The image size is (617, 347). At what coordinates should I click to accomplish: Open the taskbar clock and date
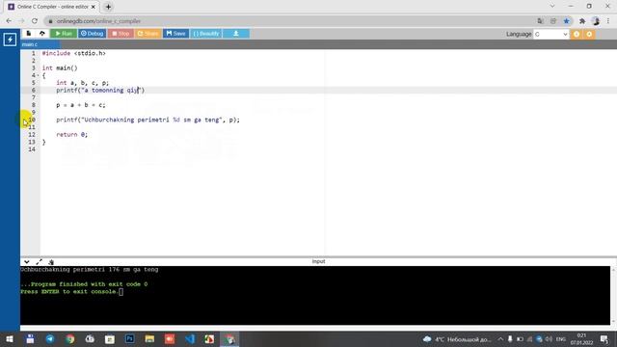581,338
